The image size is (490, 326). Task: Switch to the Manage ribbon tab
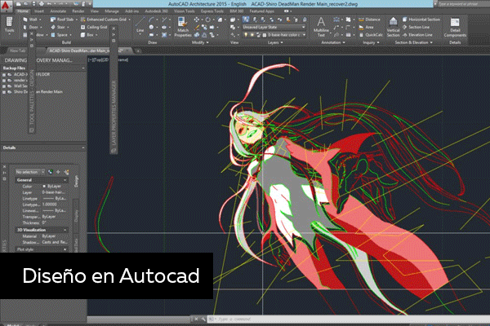(112, 11)
